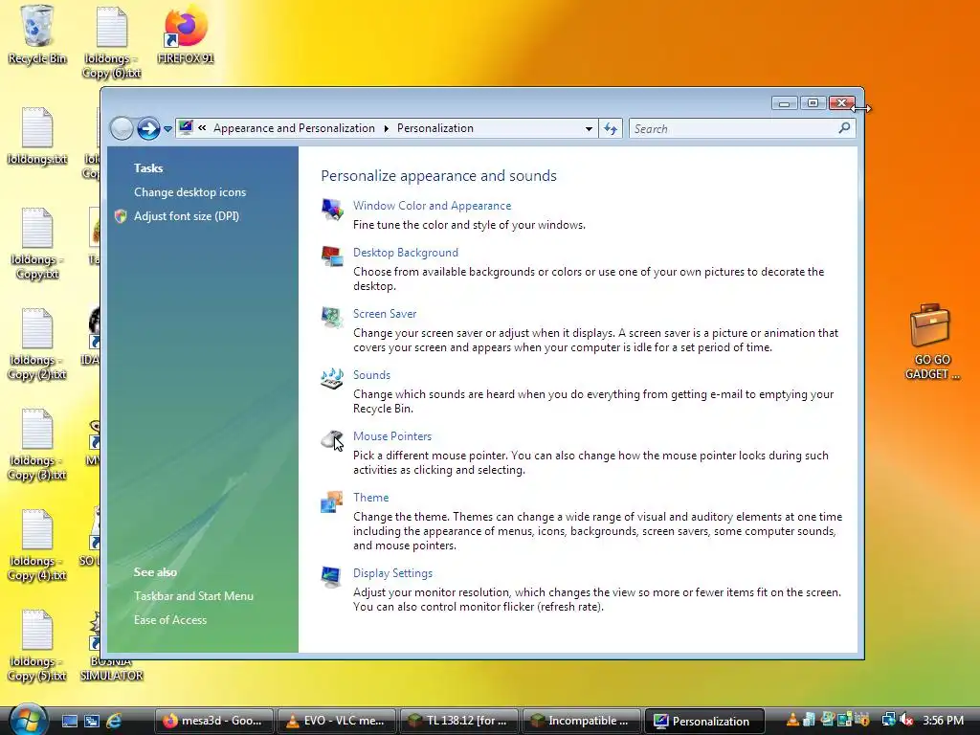980x735 pixels.
Task: Click the control panel icon in address bar
Action: tap(186, 127)
